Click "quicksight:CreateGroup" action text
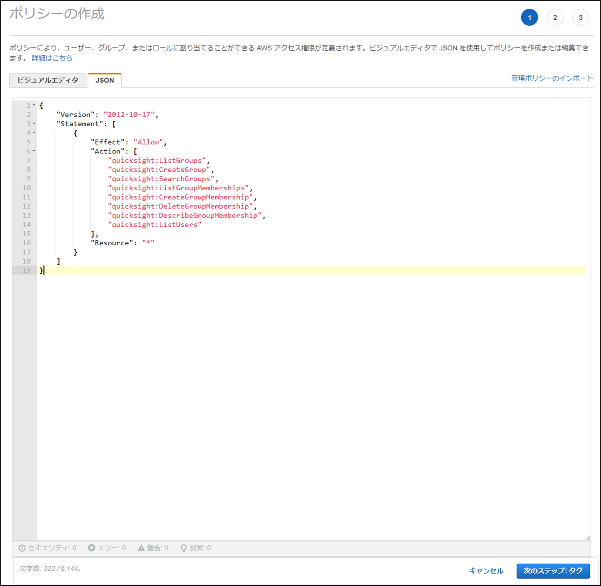The width and height of the screenshot is (601, 586). (x=159, y=170)
